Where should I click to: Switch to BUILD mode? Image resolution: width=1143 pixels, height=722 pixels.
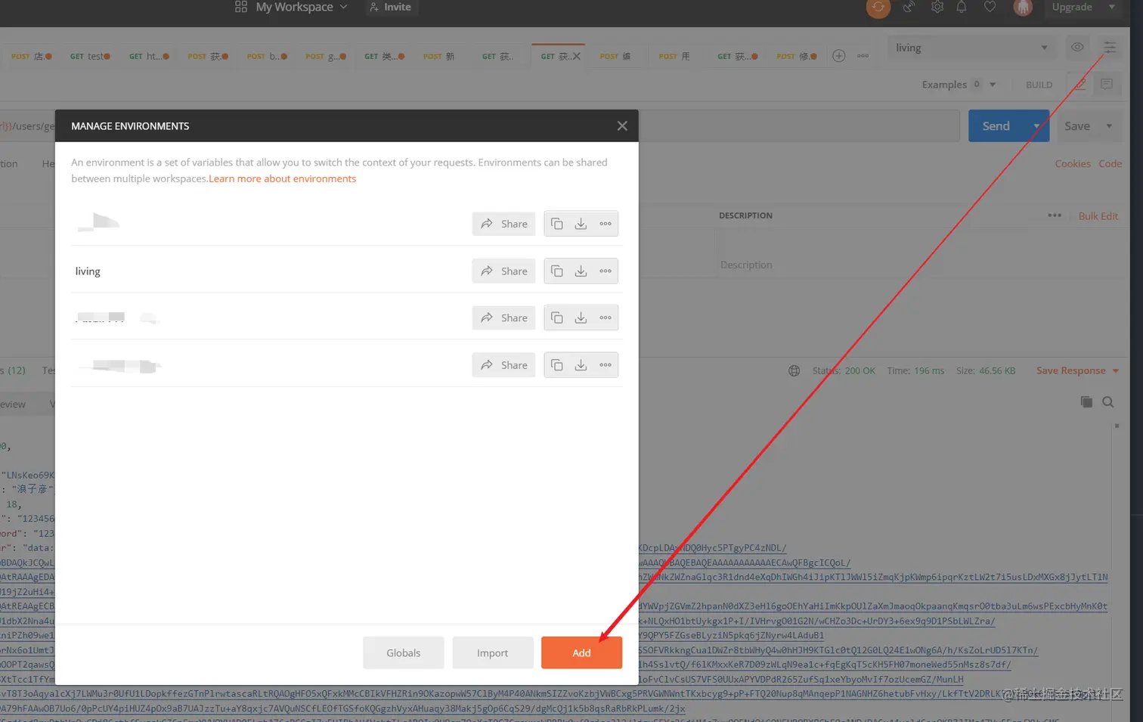1039,85
